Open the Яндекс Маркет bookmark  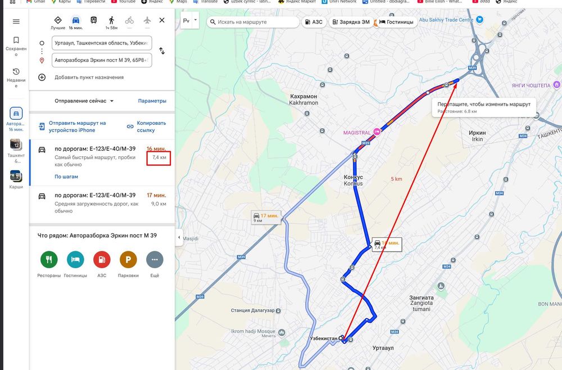297,2
